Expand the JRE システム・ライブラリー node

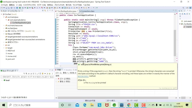pyautogui.click(x=4, y=31)
